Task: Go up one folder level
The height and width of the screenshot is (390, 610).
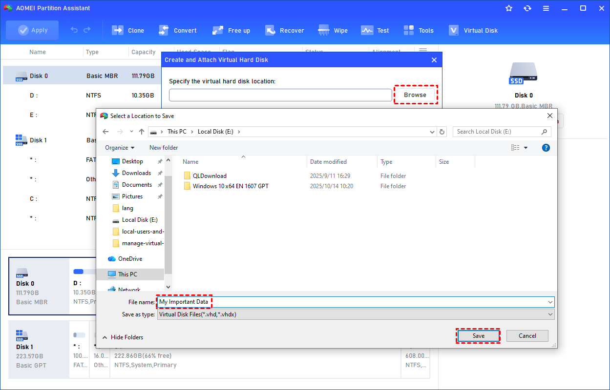Action: 142,132
